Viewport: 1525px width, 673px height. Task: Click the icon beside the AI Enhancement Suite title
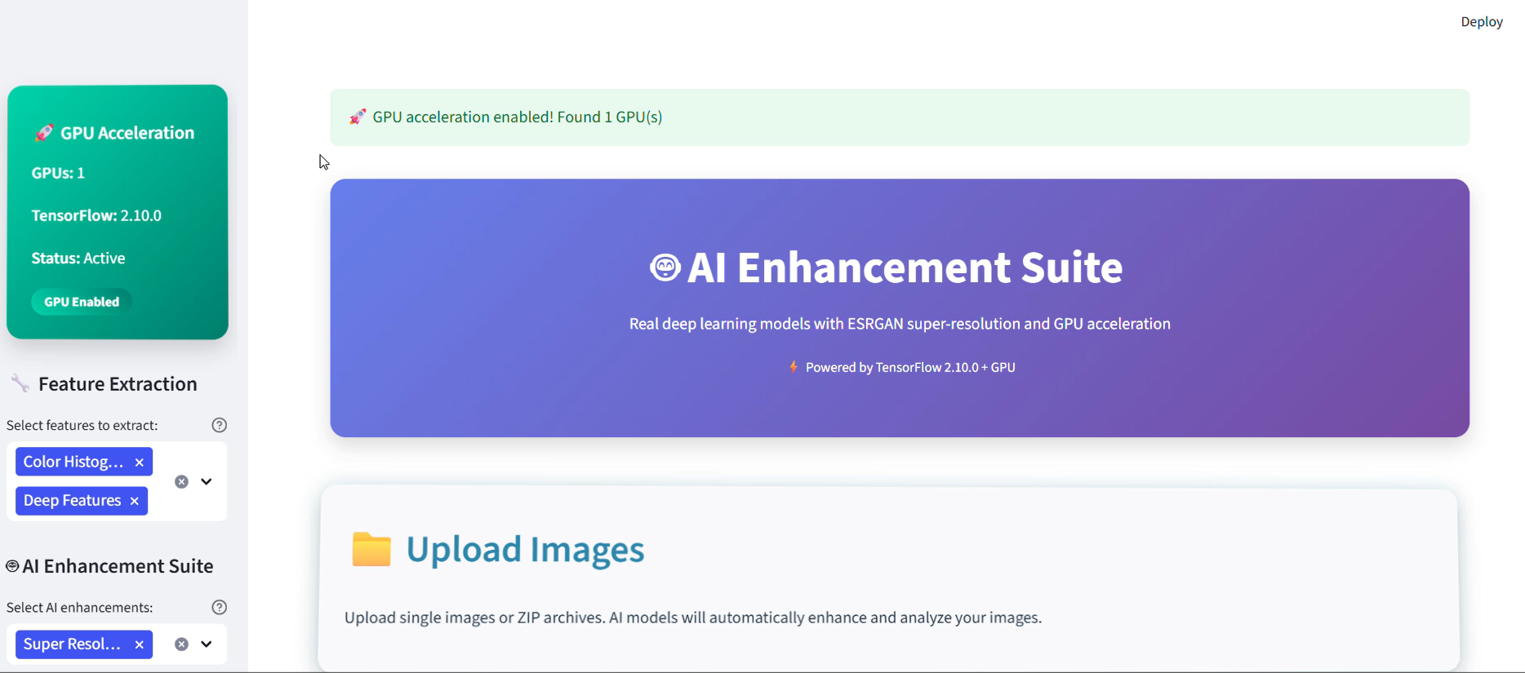(x=665, y=268)
